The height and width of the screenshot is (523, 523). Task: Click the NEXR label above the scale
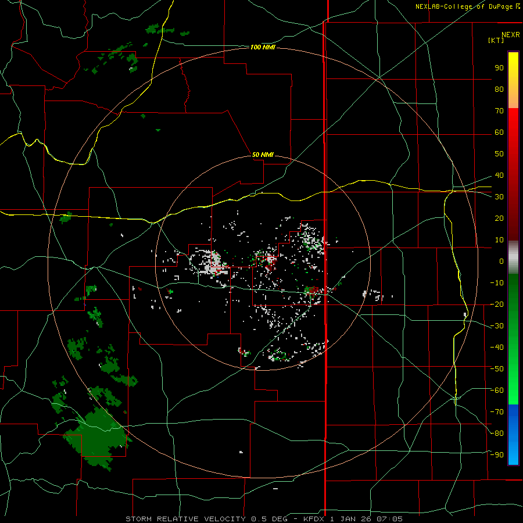510,35
